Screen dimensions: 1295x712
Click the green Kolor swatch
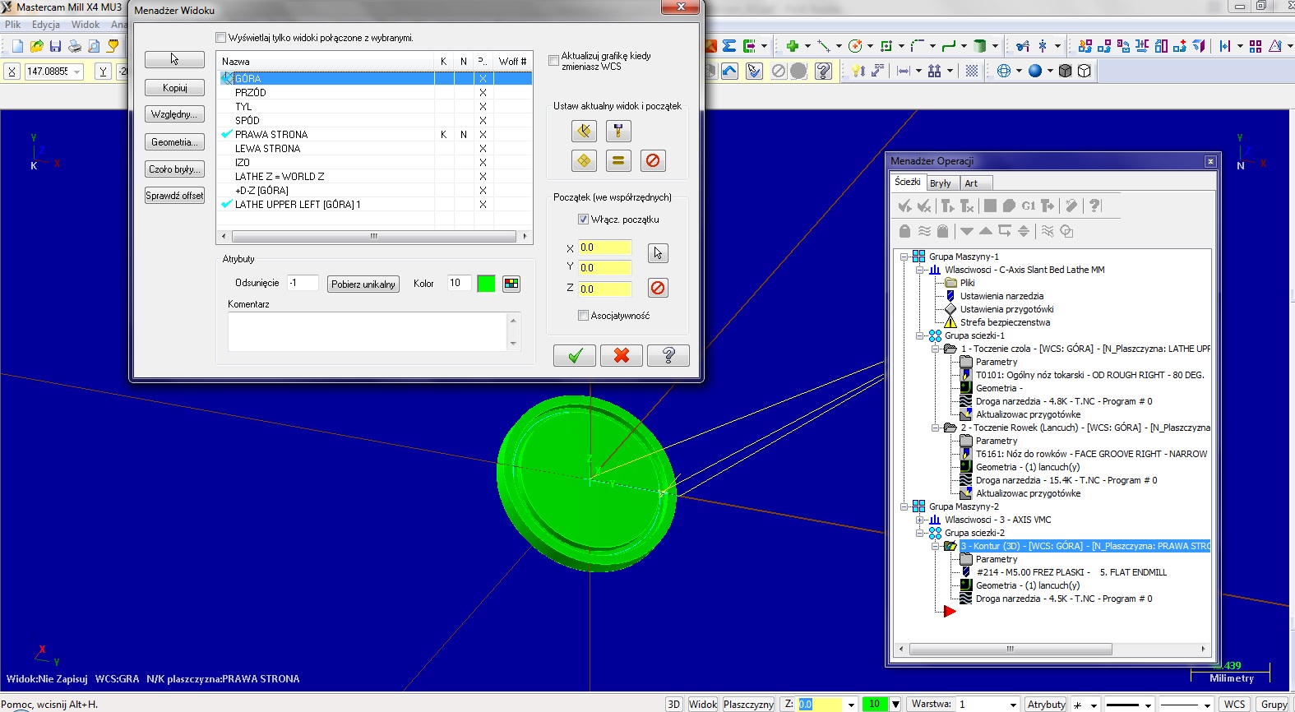486,284
